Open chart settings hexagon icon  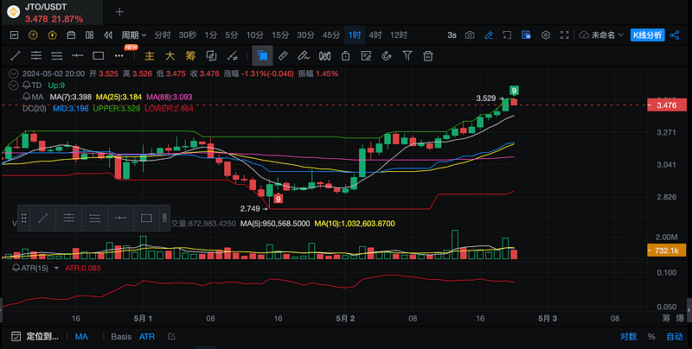point(546,35)
